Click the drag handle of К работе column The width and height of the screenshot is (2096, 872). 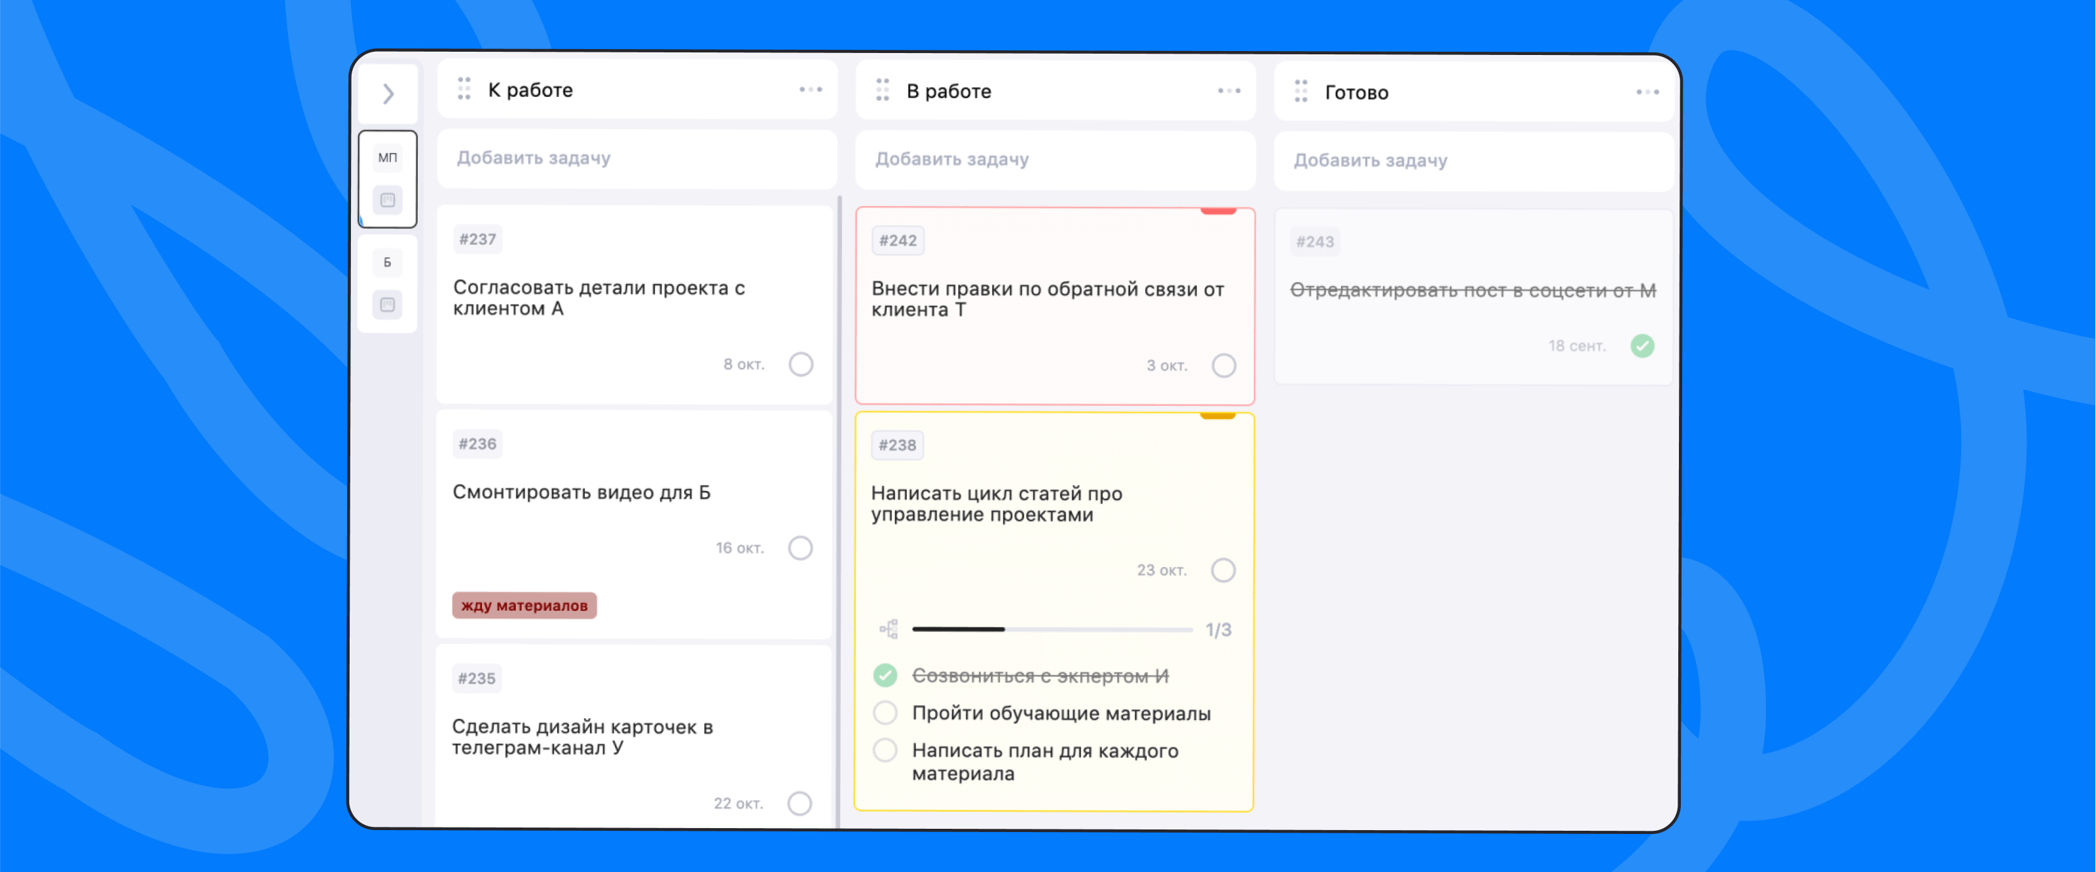point(464,88)
